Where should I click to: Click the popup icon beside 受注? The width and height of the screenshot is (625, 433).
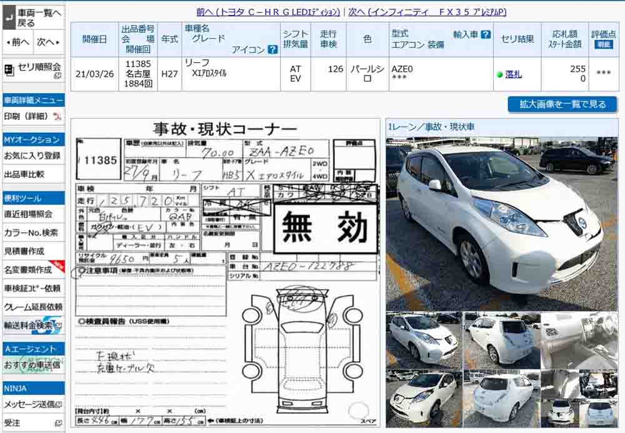point(58,422)
